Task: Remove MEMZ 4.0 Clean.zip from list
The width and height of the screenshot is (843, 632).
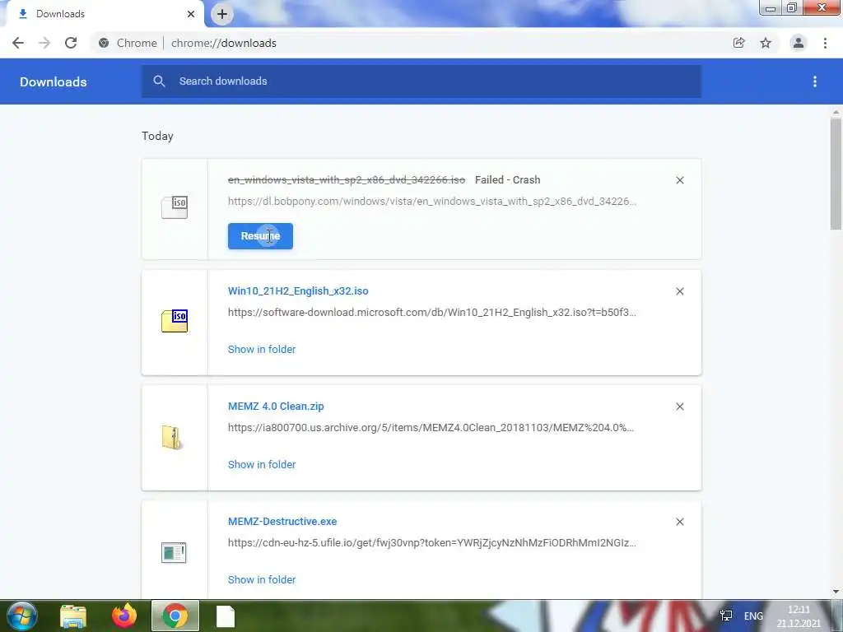Action: click(680, 407)
